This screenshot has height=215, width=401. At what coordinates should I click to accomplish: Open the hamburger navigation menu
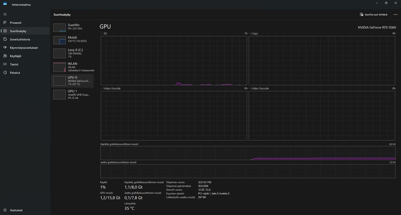[x=5, y=14]
